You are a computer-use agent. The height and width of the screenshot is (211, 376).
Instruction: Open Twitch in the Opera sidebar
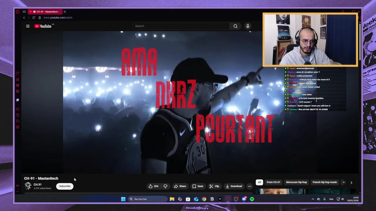[18, 100]
